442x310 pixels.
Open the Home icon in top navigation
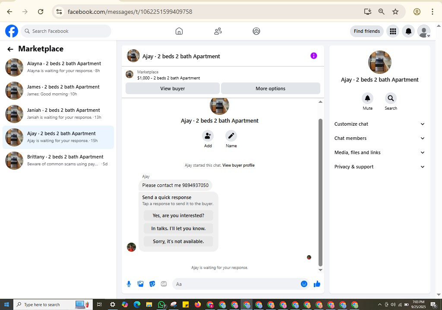179,31
